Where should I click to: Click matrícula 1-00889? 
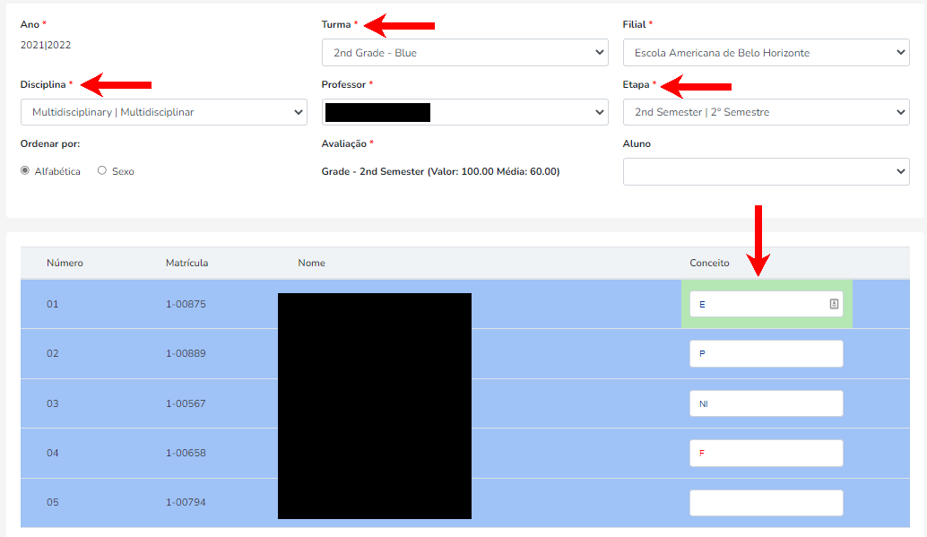click(186, 353)
